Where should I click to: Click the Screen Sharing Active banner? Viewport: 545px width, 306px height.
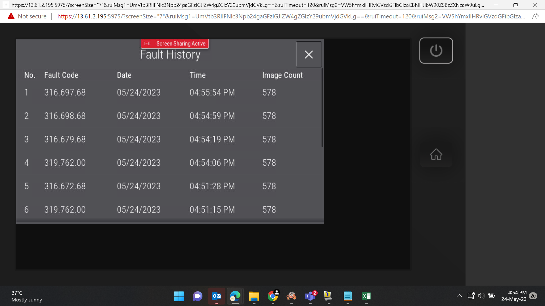coord(175,44)
